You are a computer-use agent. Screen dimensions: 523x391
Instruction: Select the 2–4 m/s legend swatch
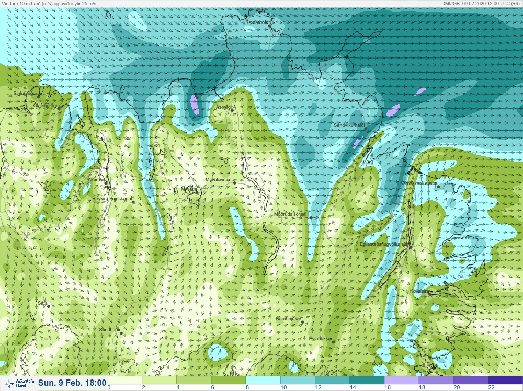(160, 380)
